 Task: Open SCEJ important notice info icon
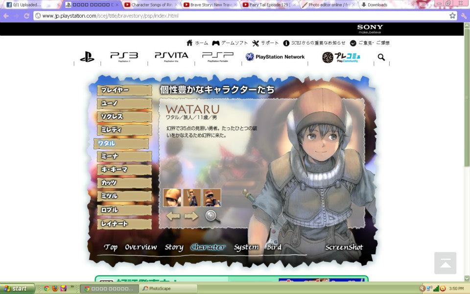tap(314, 43)
